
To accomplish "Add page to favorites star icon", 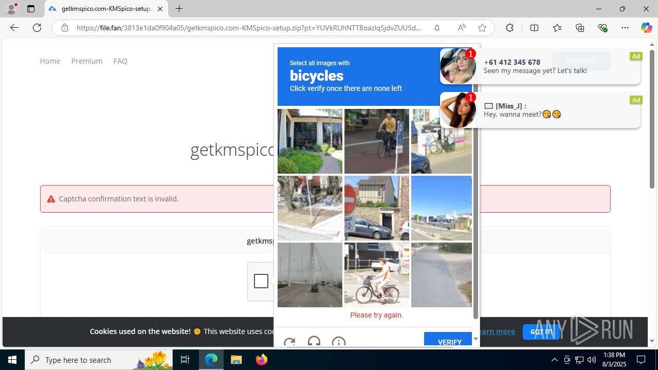I will [x=482, y=28].
